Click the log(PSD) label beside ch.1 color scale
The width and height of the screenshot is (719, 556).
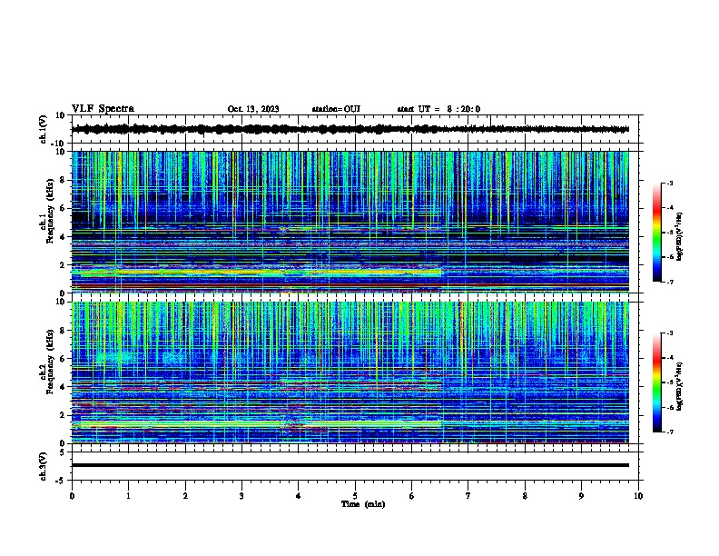679,237
